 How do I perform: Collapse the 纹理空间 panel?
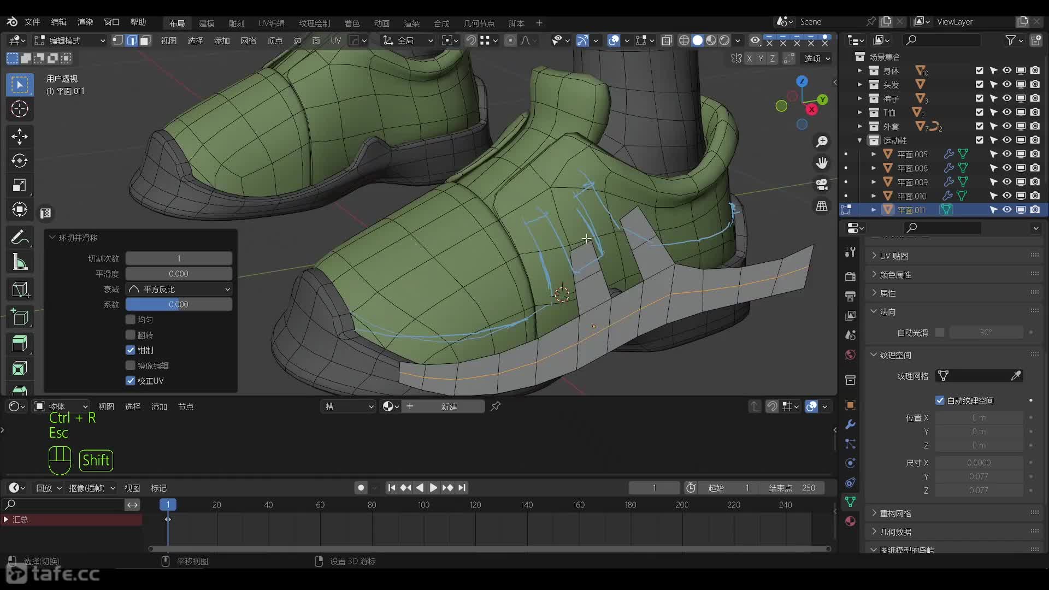tap(895, 355)
